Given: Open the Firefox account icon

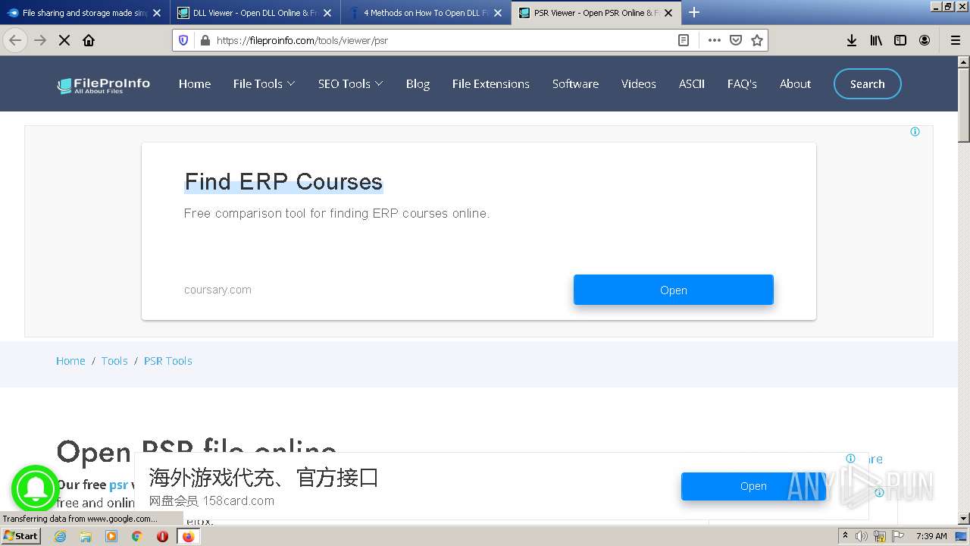Looking at the screenshot, I should [925, 40].
